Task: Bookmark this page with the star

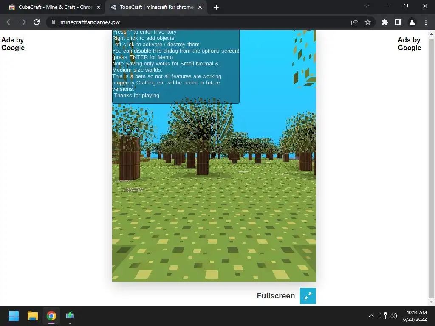Action: point(368,22)
